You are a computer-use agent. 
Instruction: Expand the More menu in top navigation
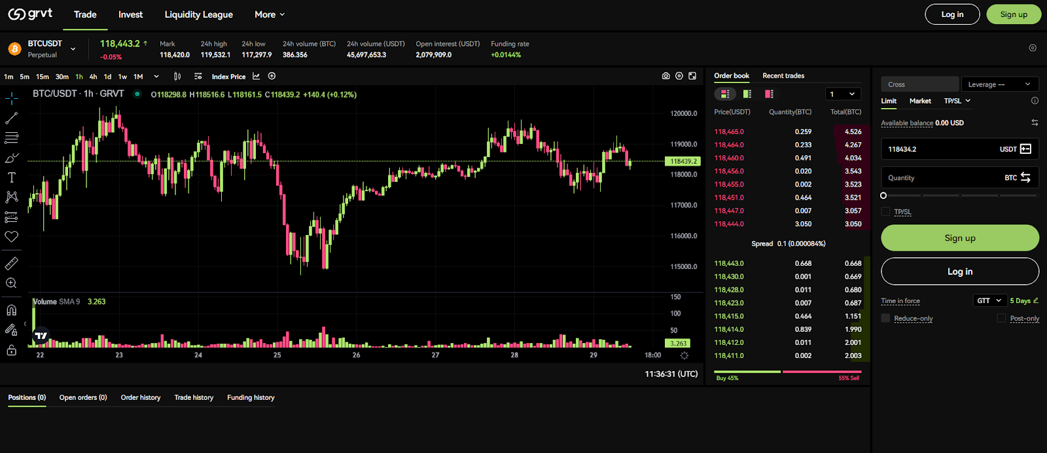pyautogui.click(x=270, y=14)
